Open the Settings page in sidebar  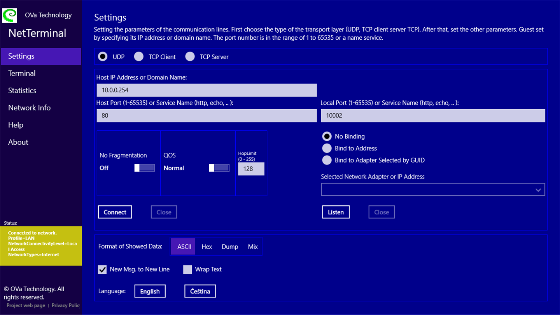pyautogui.click(x=41, y=56)
